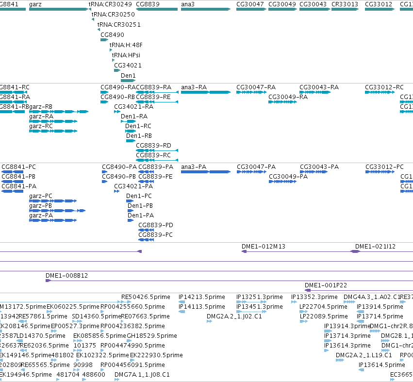The width and height of the screenshot is (413, 382).
Task: Click the Den1 gene bar
Action: (x=128, y=81)
